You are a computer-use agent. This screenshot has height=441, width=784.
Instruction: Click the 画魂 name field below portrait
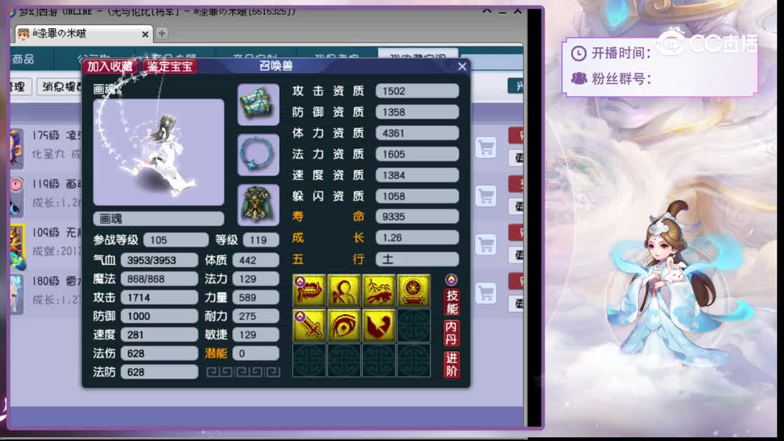[159, 219]
